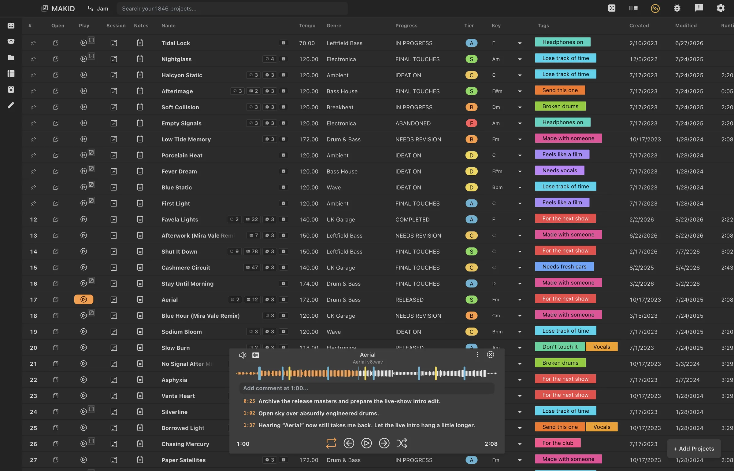Toggle pin on Empty Signals row

pyautogui.click(x=33, y=123)
